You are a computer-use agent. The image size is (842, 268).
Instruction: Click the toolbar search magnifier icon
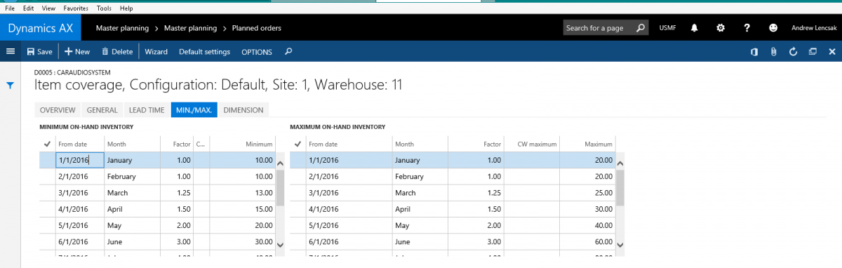(288, 51)
